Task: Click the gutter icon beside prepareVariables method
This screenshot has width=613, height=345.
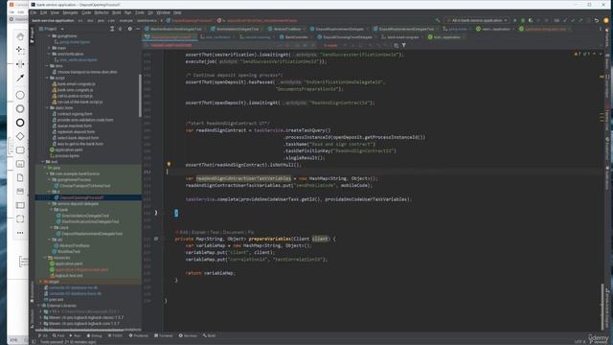Action: pyautogui.click(x=156, y=239)
